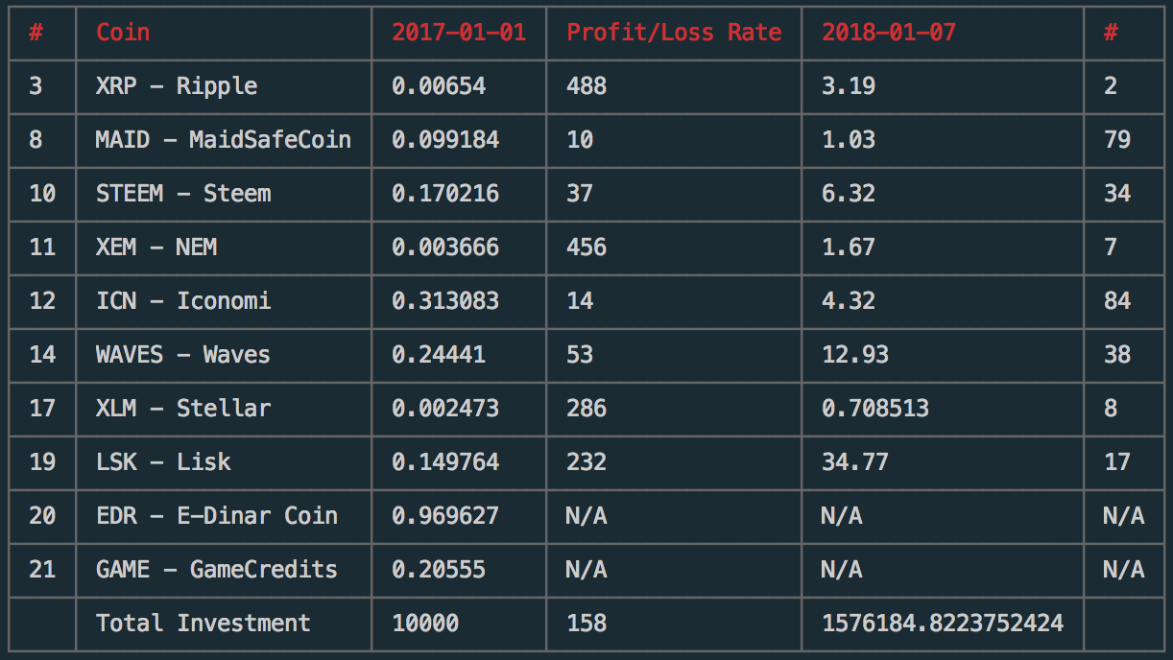The width and height of the screenshot is (1173, 660).
Task: Select 2017 rank 19 in Lisk row
Action: point(42,462)
